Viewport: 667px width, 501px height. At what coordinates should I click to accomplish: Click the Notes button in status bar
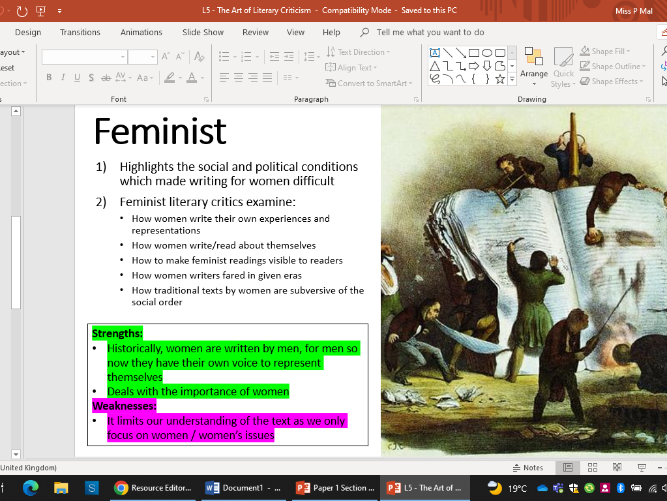tap(528, 468)
